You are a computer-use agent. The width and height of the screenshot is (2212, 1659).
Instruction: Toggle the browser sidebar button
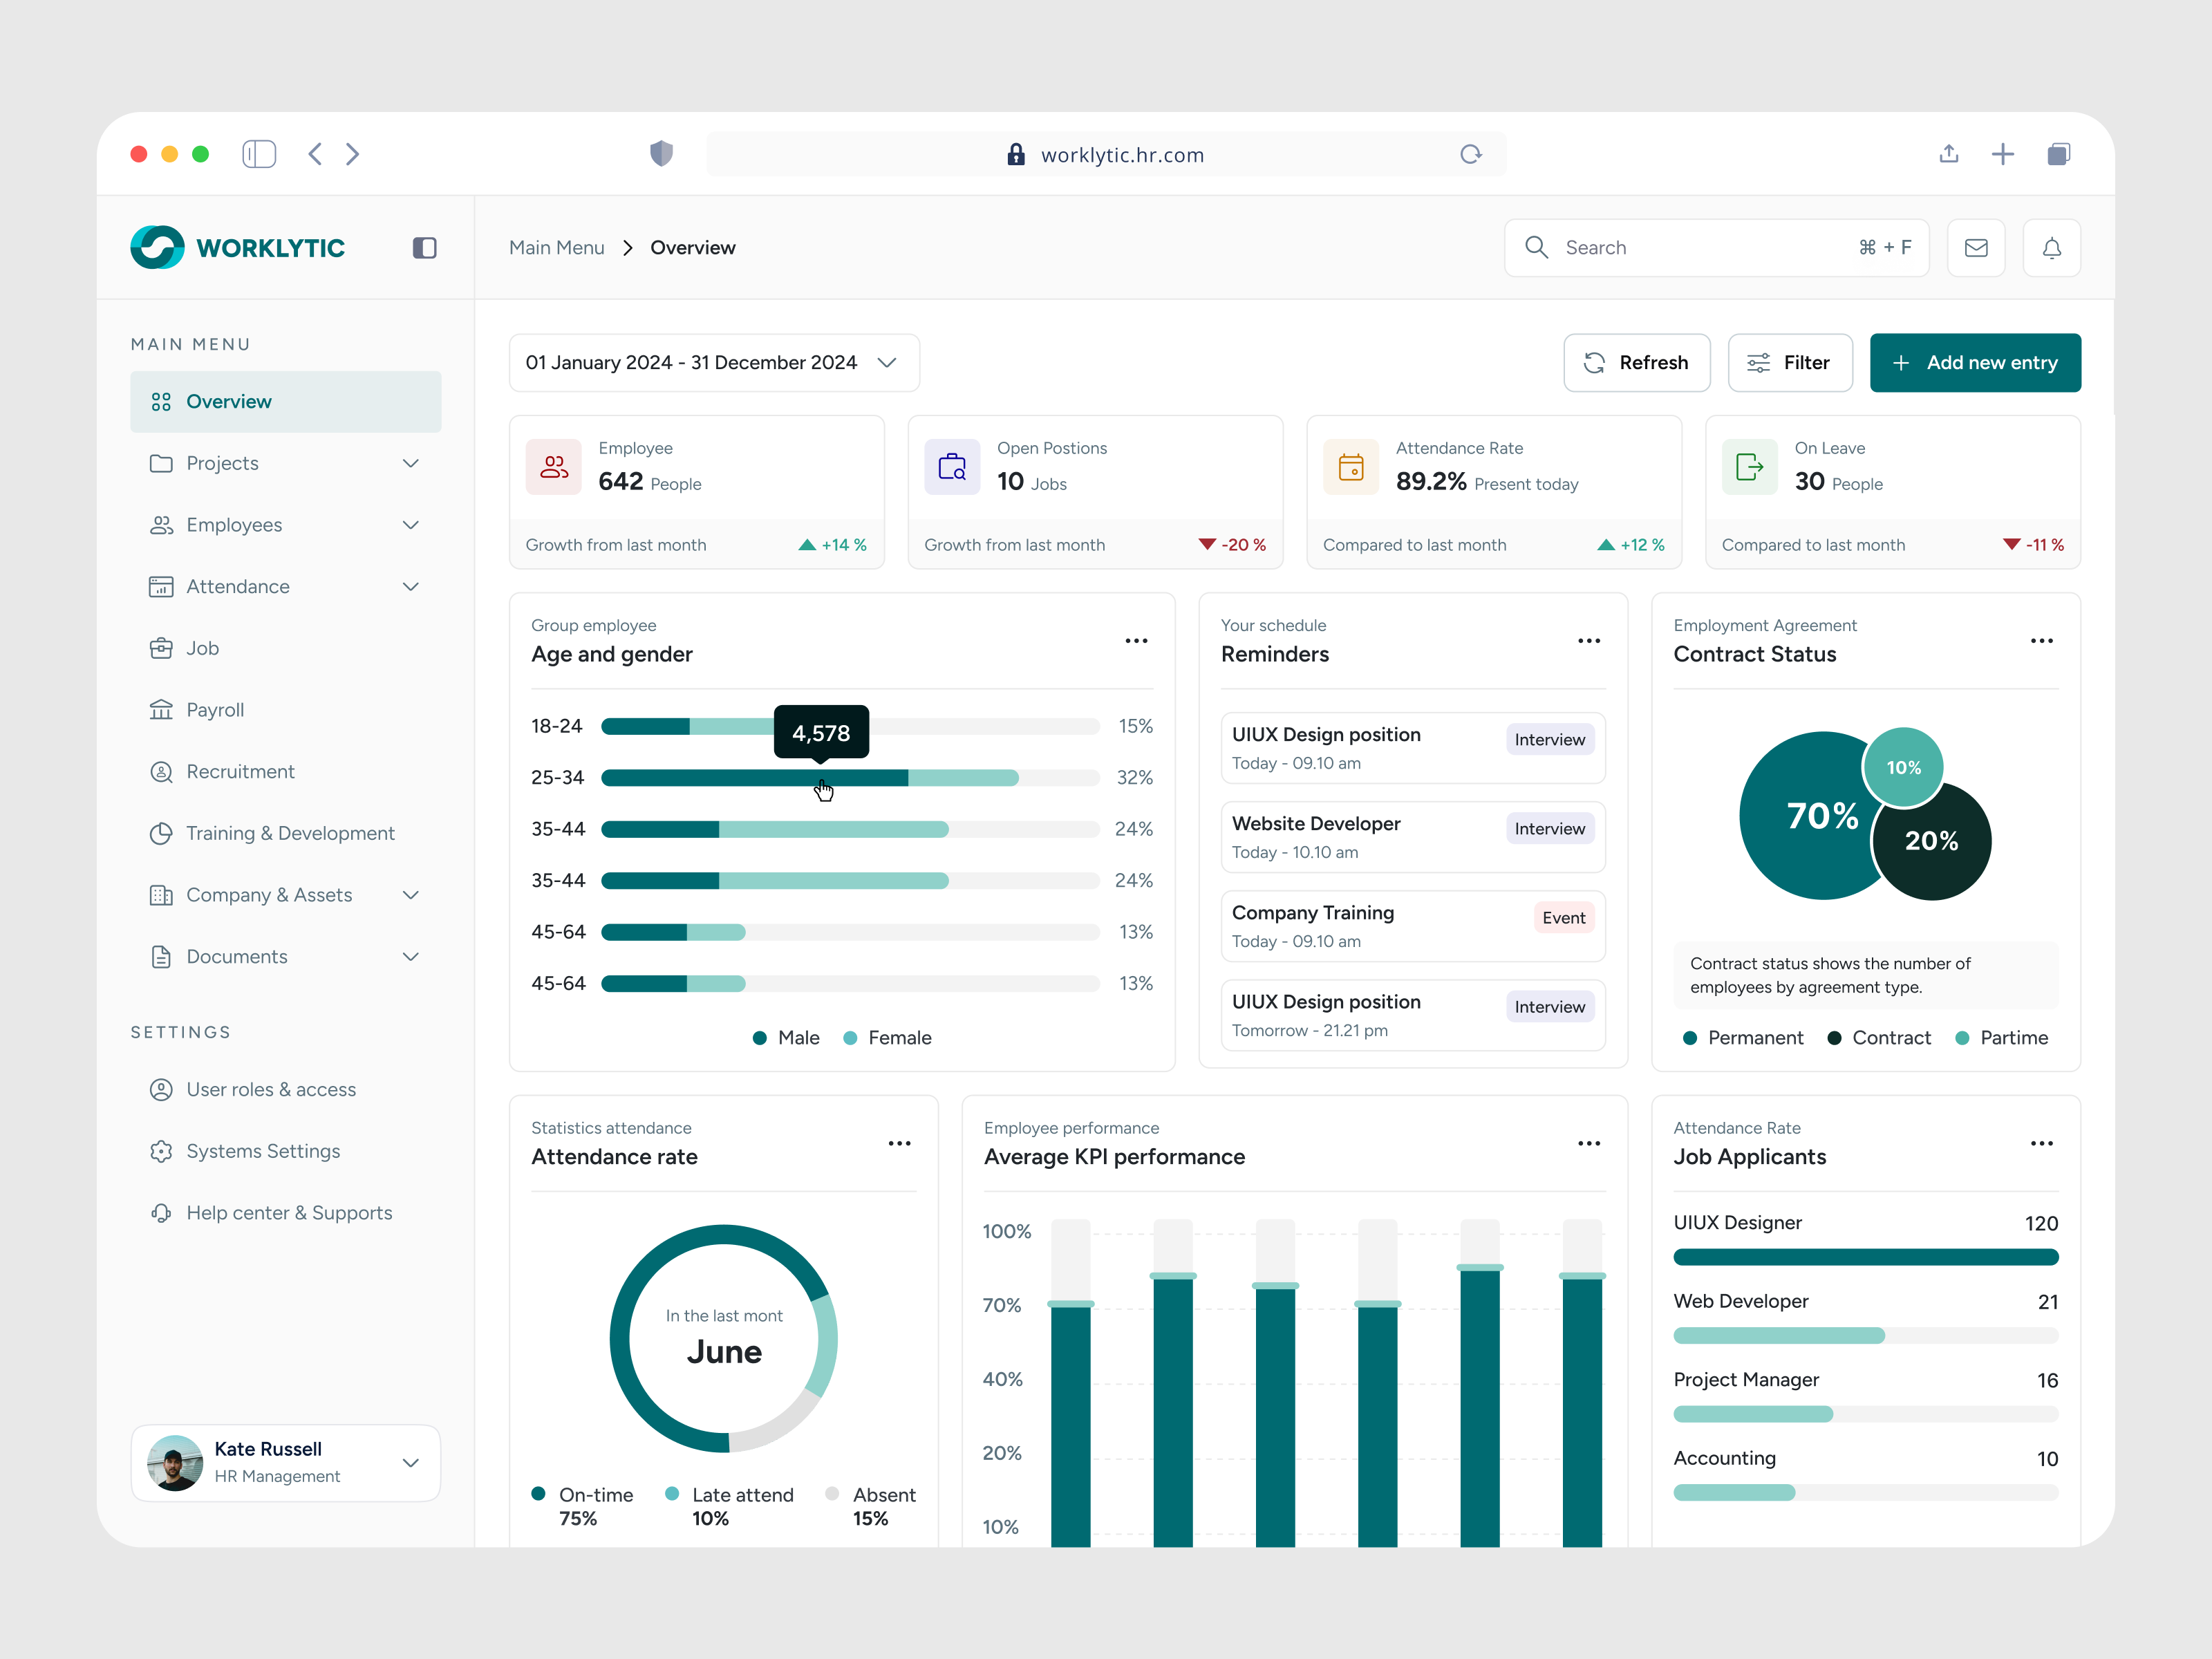pos(259,154)
